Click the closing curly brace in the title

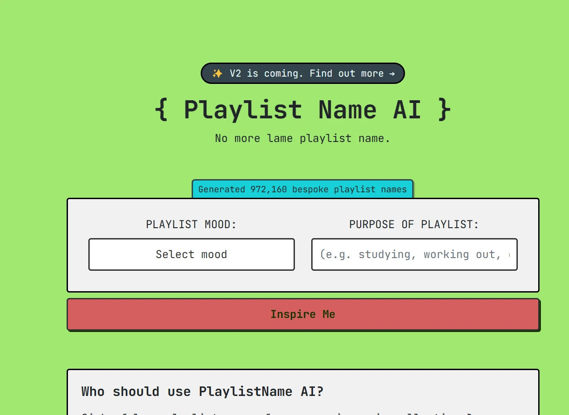coord(444,110)
